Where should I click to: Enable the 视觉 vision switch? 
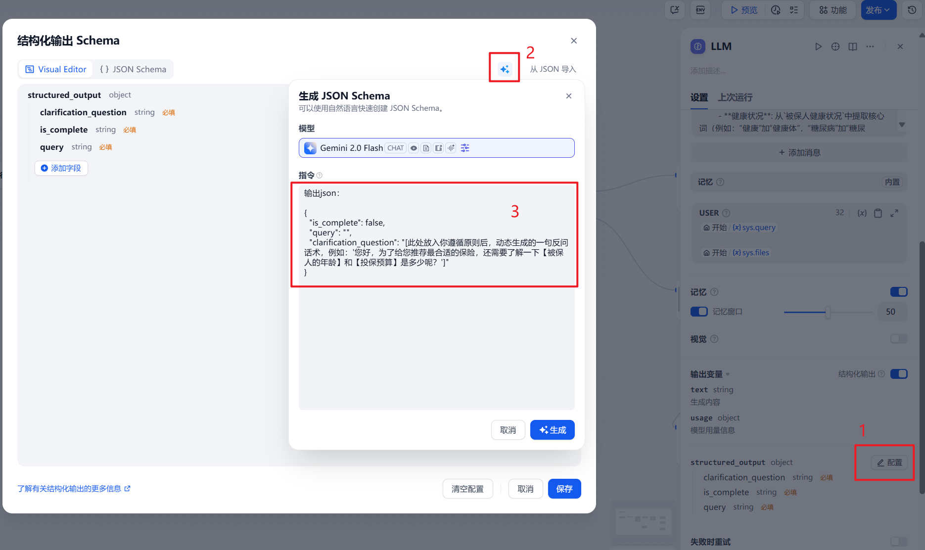point(899,339)
